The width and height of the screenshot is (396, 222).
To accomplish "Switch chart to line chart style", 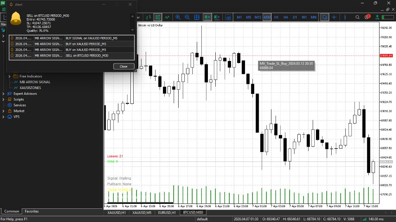I will (167, 17).
